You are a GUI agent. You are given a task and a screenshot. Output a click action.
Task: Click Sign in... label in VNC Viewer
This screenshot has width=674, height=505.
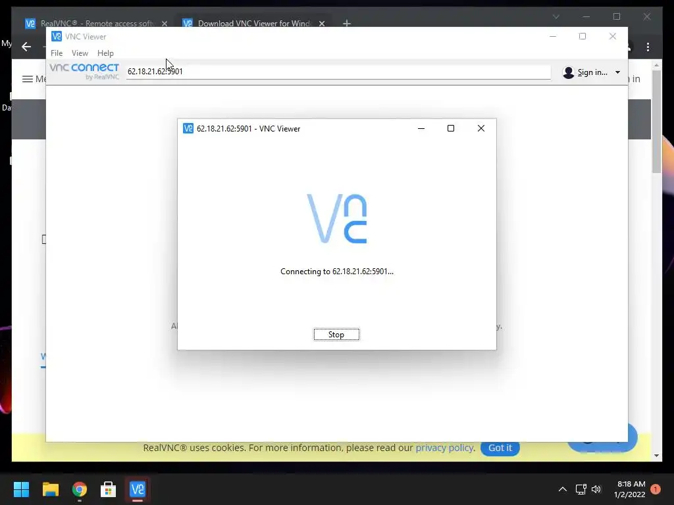coord(592,72)
